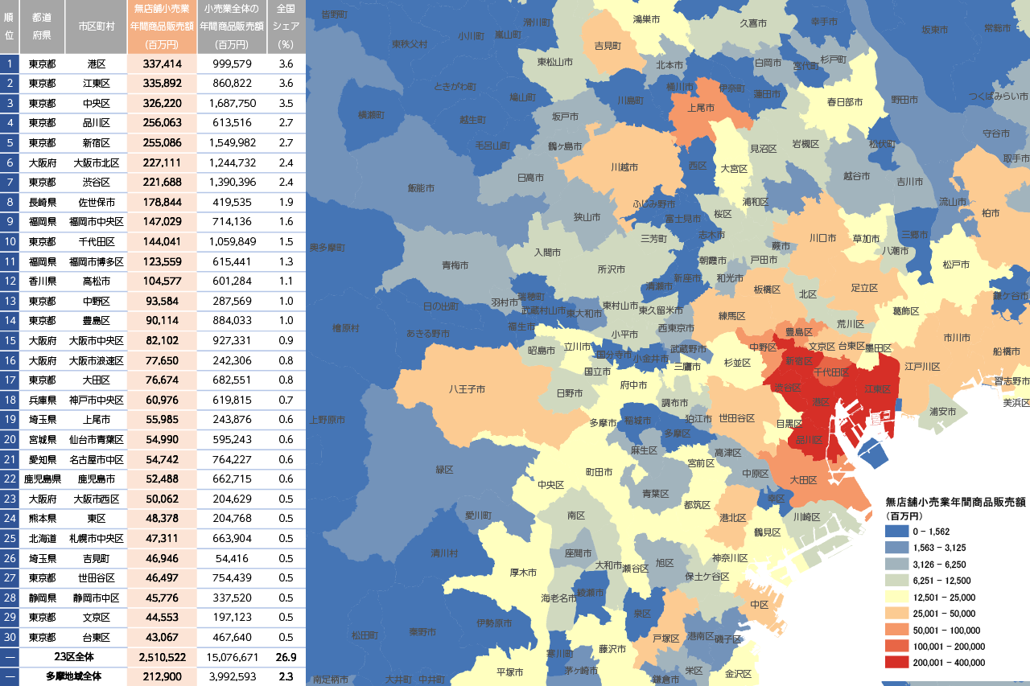Screen dimensions: 1030x686
Task: Click the 多摩地域全体 summary row
Action: 76,676
